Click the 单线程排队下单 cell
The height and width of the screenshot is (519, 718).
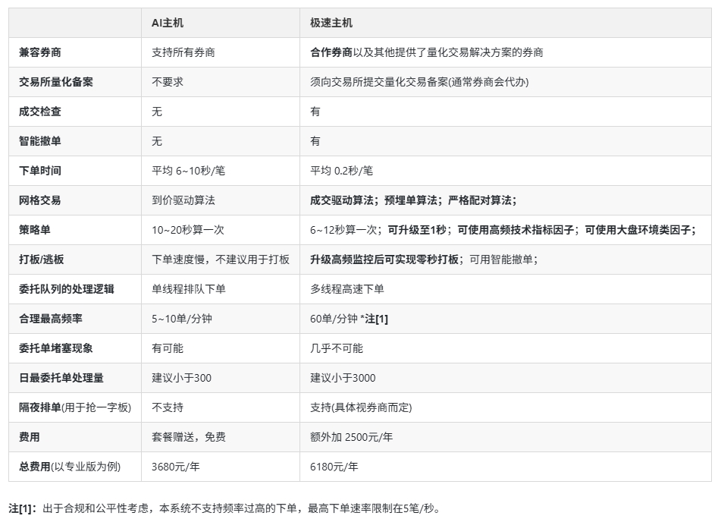coord(189,289)
